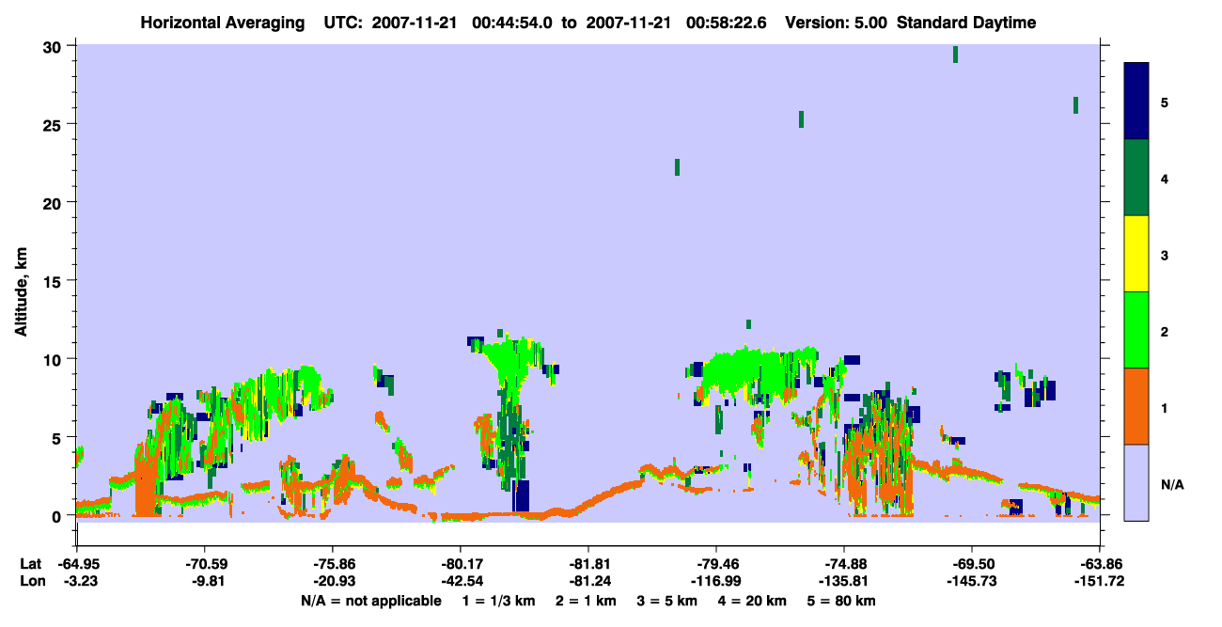Click the dark blue legend swatch for 5
The image size is (1222, 627).
point(1136,101)
